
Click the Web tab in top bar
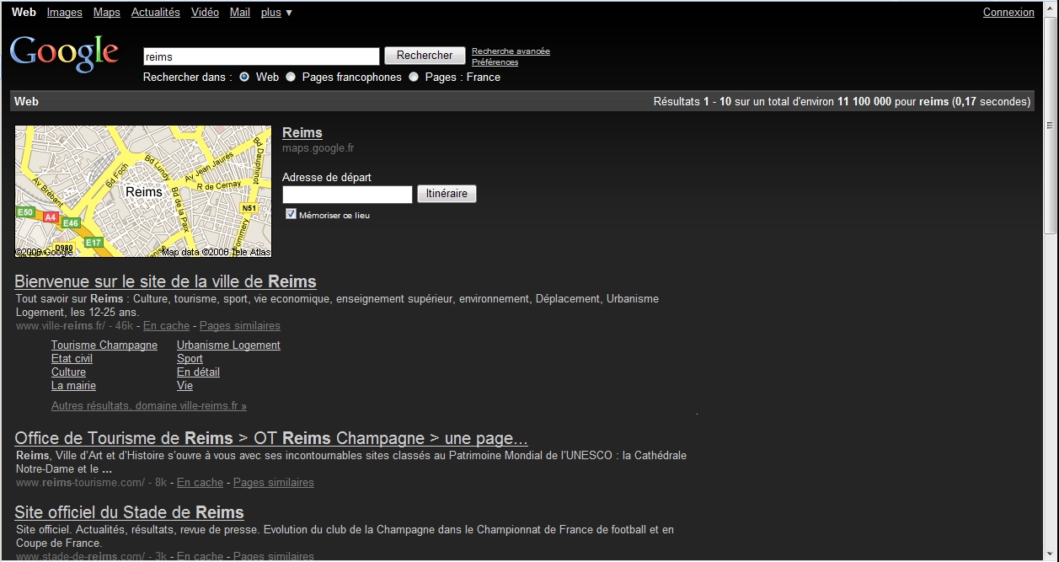click(x=24, y=13)
